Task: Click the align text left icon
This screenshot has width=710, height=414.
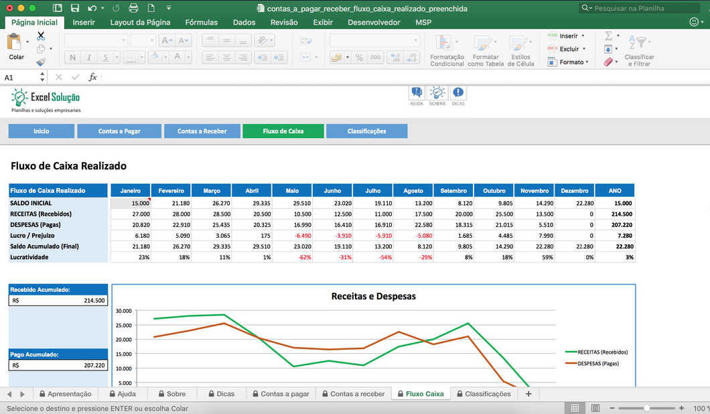Action: [x=210, y=58]
